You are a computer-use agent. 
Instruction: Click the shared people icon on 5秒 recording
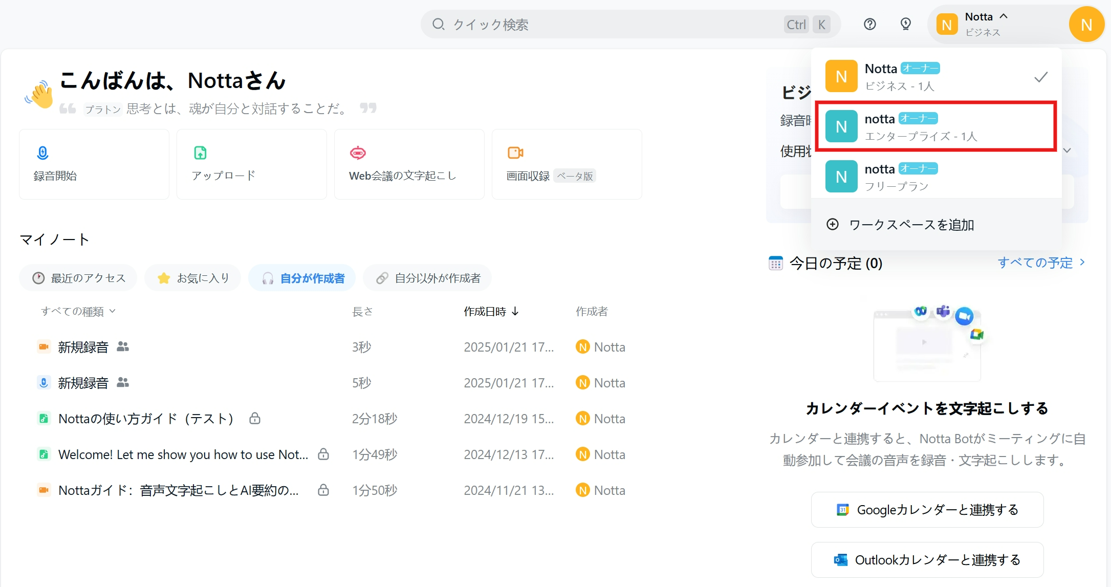123,382
